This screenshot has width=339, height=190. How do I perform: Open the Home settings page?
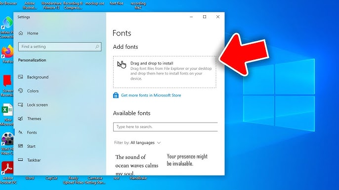[x=33, y=33]
